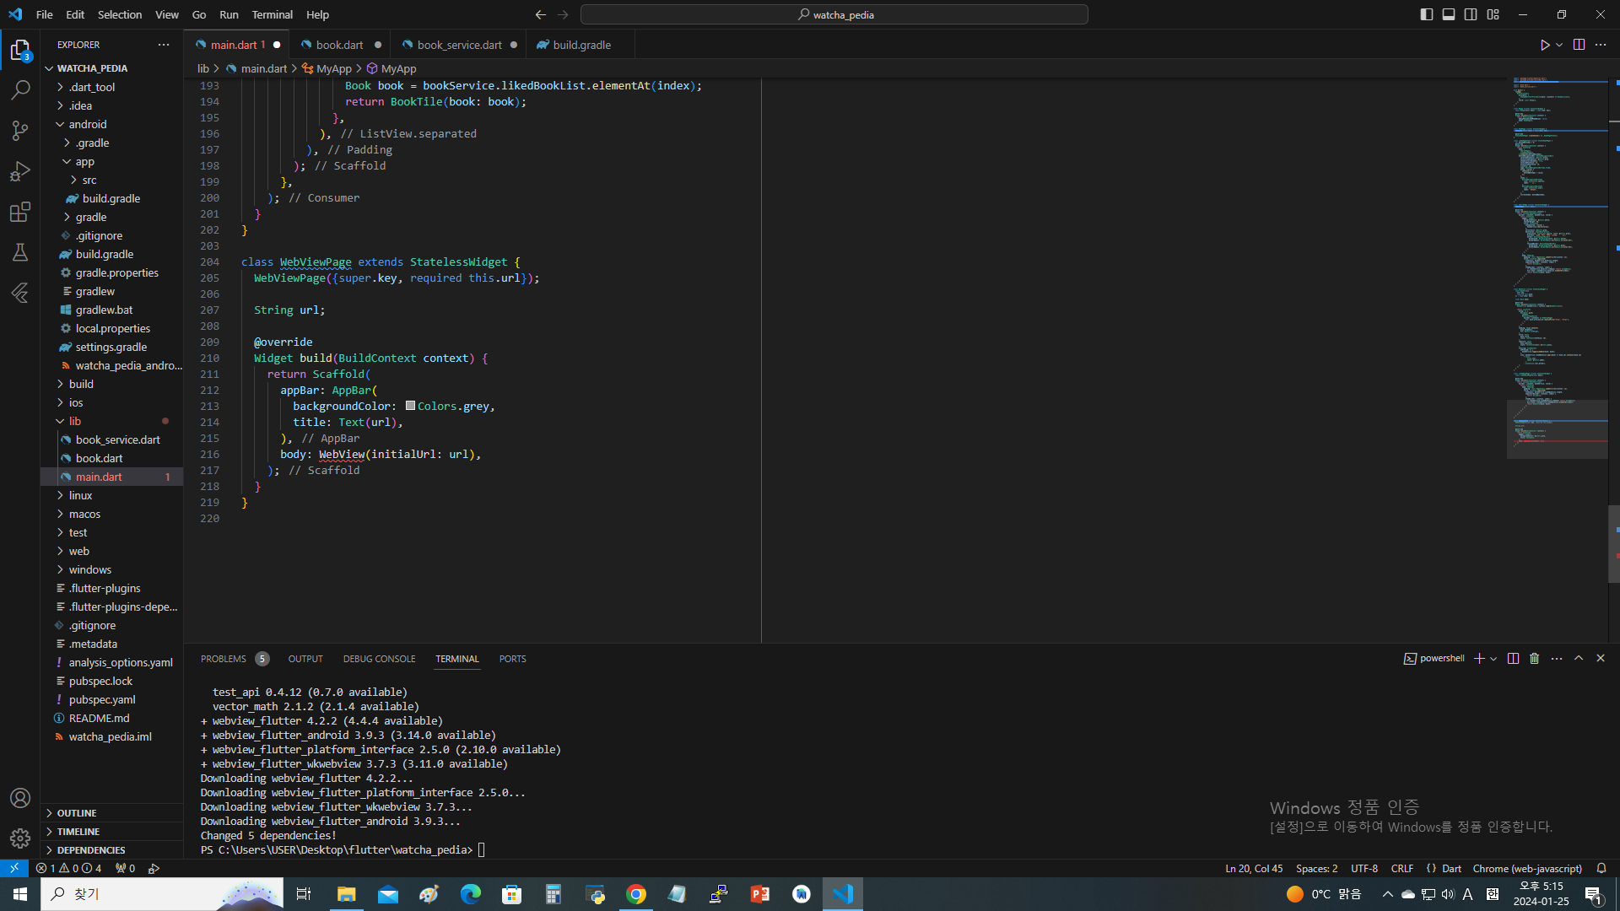Open the Explorer view in activity bar
The image size is (1620, 911).
tap(20, 51)
